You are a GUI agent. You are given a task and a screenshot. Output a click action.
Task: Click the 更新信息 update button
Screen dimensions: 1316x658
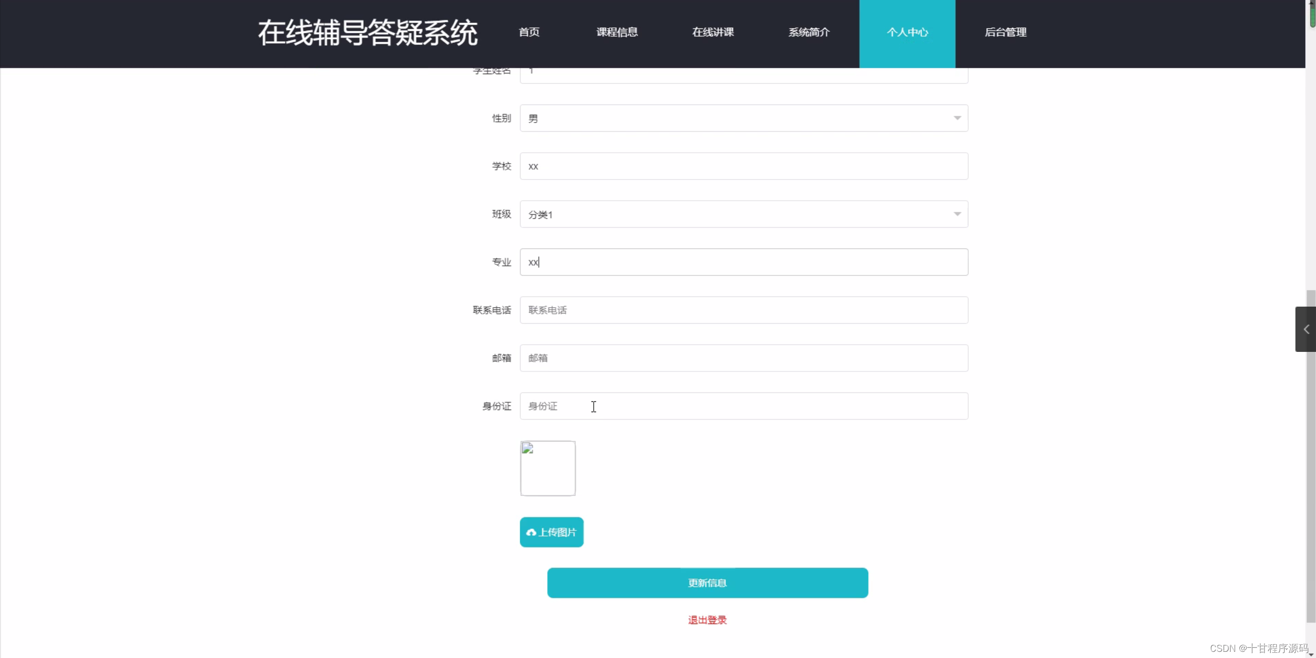click(x=707, y=582)
